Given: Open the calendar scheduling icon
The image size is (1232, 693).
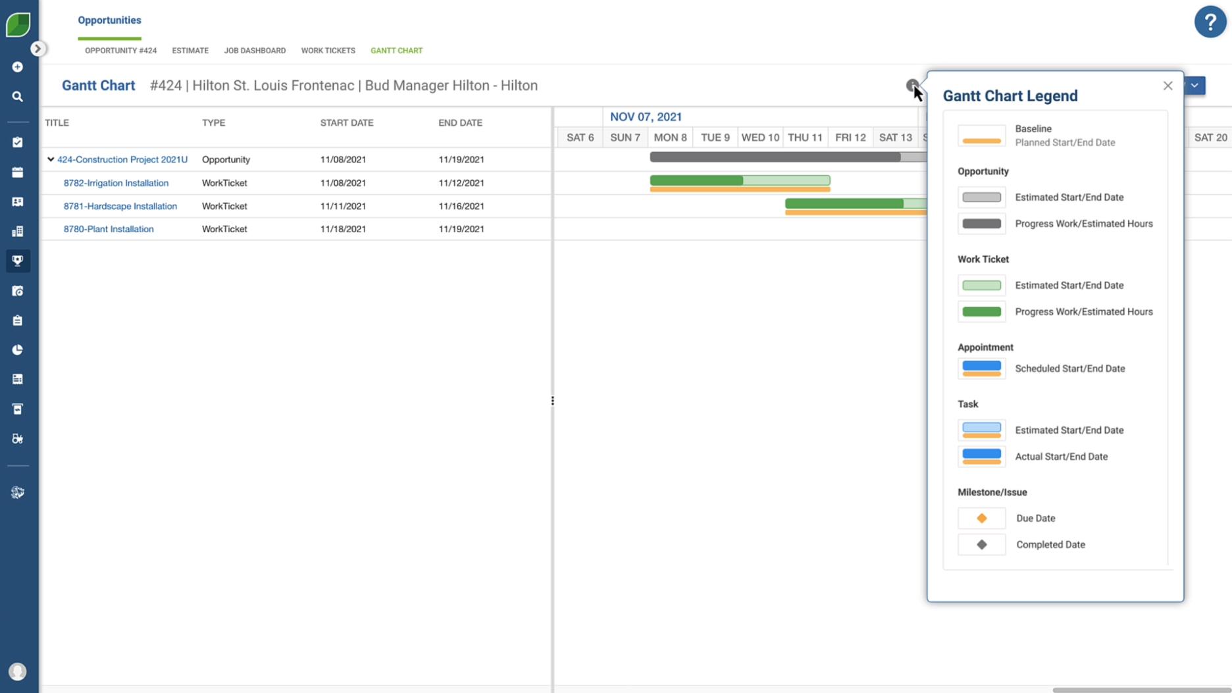Looking at the screenshot, I should [x=18, y=172].
